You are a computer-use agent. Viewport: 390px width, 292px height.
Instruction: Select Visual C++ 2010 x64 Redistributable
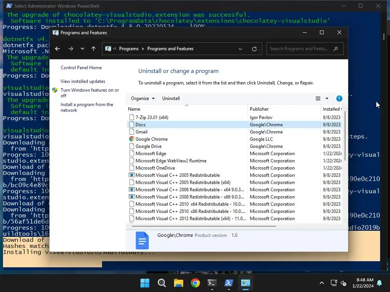pos(190,204)
